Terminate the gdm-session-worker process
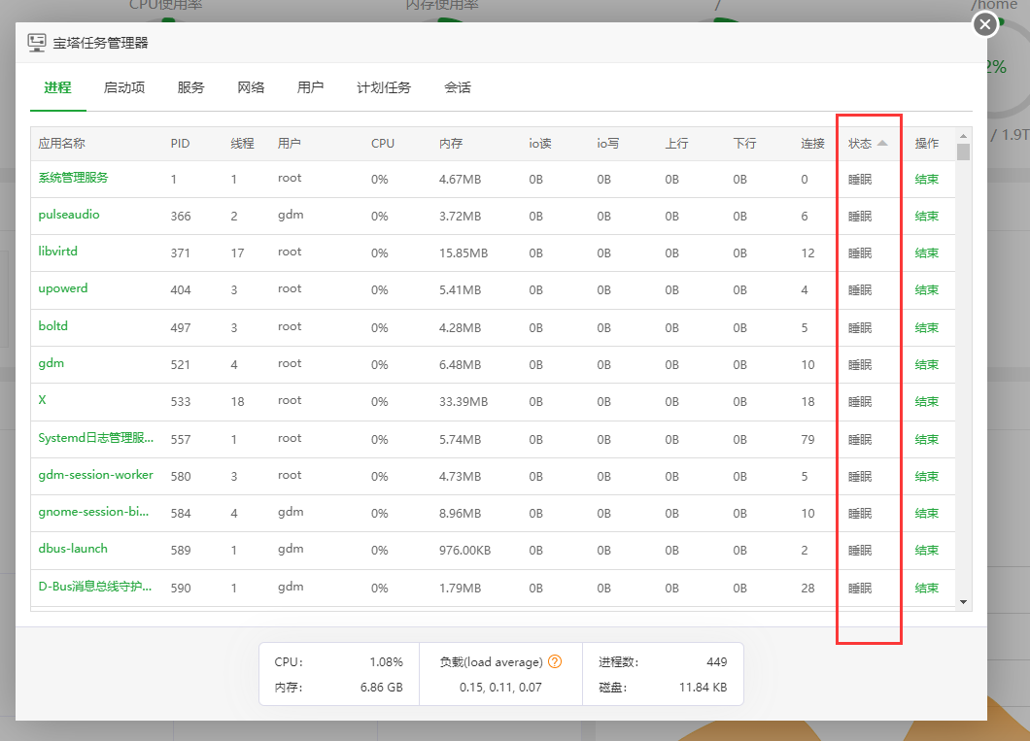Viewport: 1030px width, 741px height. (926, 476)
